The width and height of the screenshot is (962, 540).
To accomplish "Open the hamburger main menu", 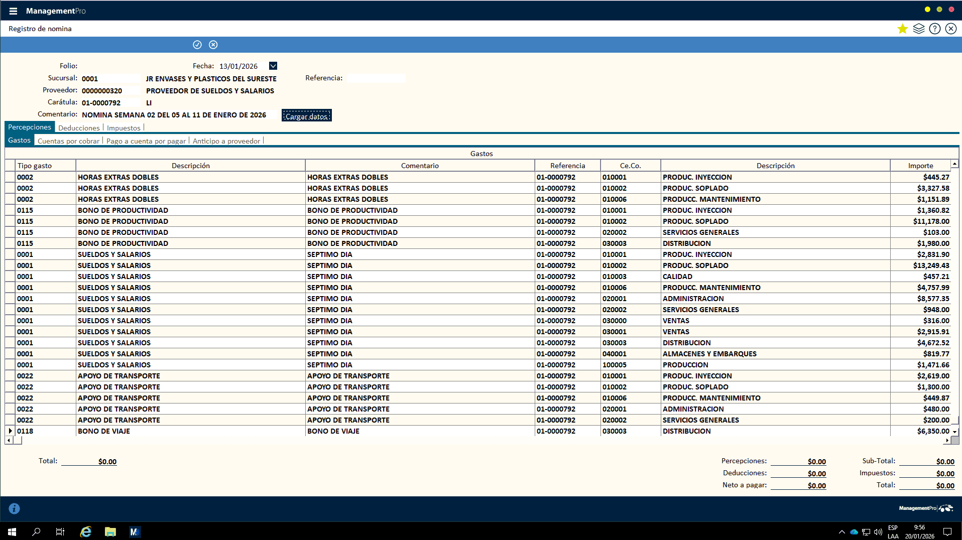I will pos(13,11).
